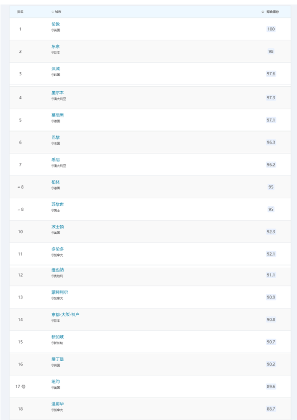Click the location pin beside 瑞士 under 苏黎世
297x420 pixels.
coord(52,211)
